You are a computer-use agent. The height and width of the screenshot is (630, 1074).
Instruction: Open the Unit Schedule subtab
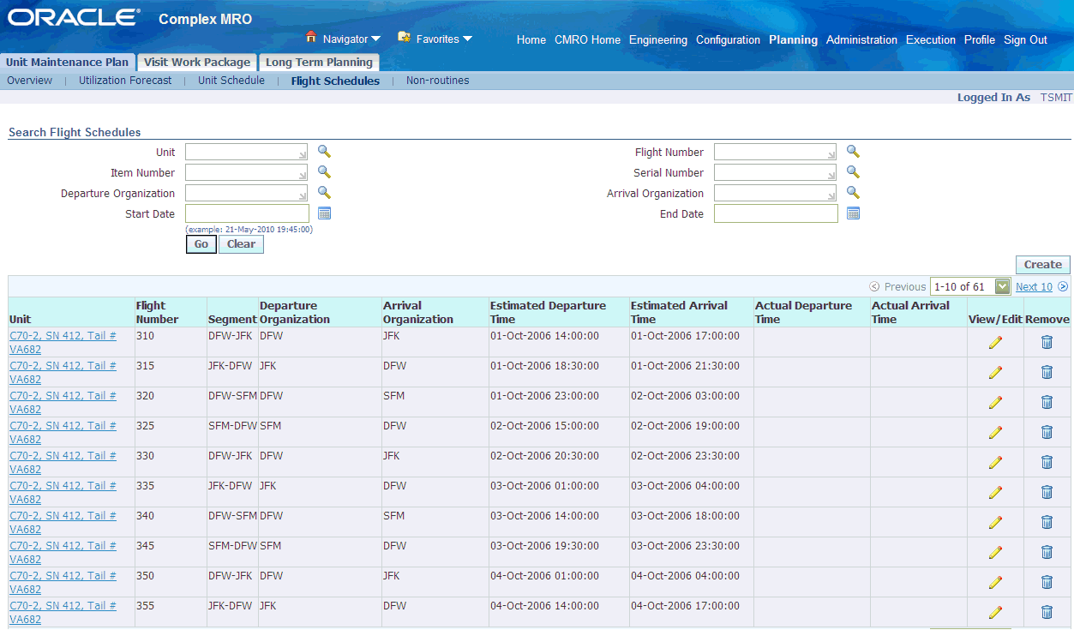tap(231, 81)
